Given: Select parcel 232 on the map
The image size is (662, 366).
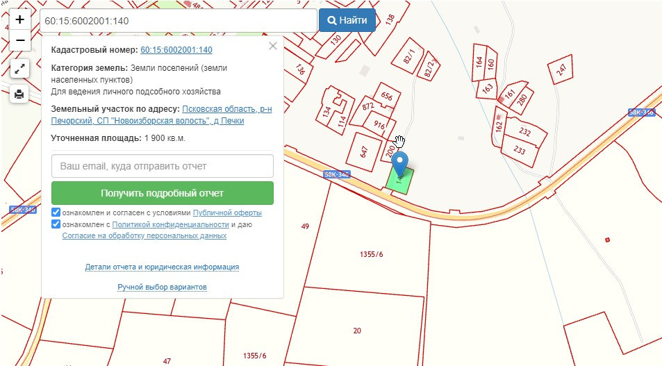Looking at the screenshot, I should click(x=524, y=132).
